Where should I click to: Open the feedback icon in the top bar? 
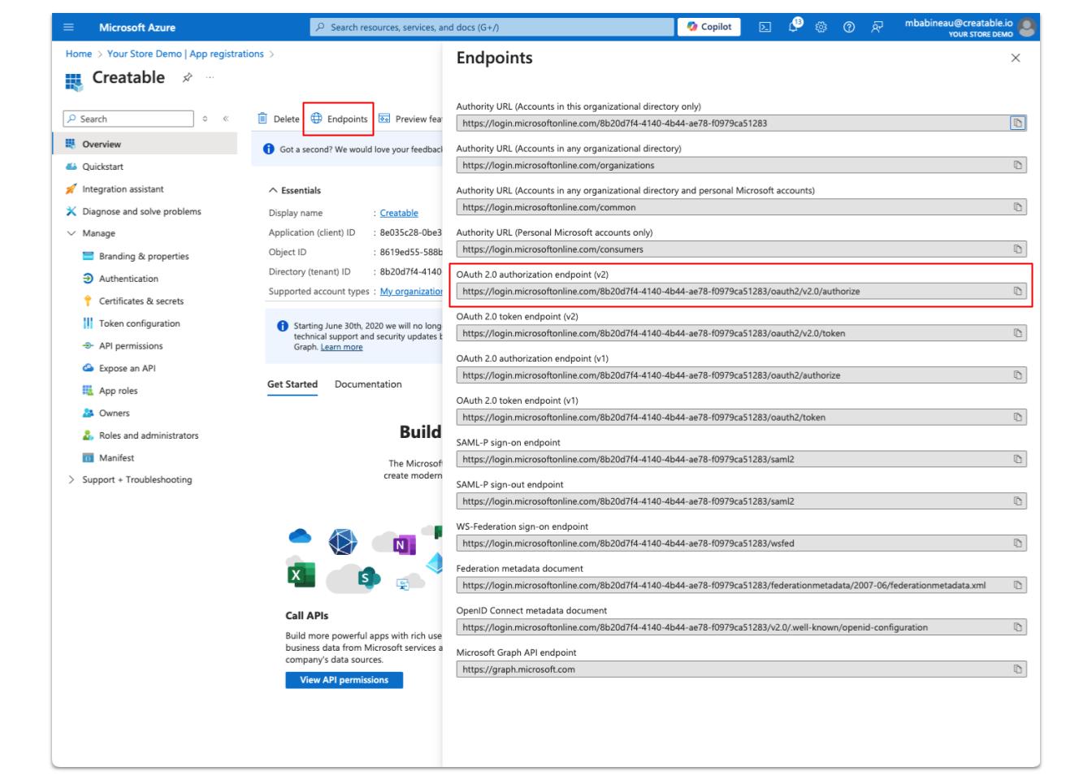[x=877, y=28]
